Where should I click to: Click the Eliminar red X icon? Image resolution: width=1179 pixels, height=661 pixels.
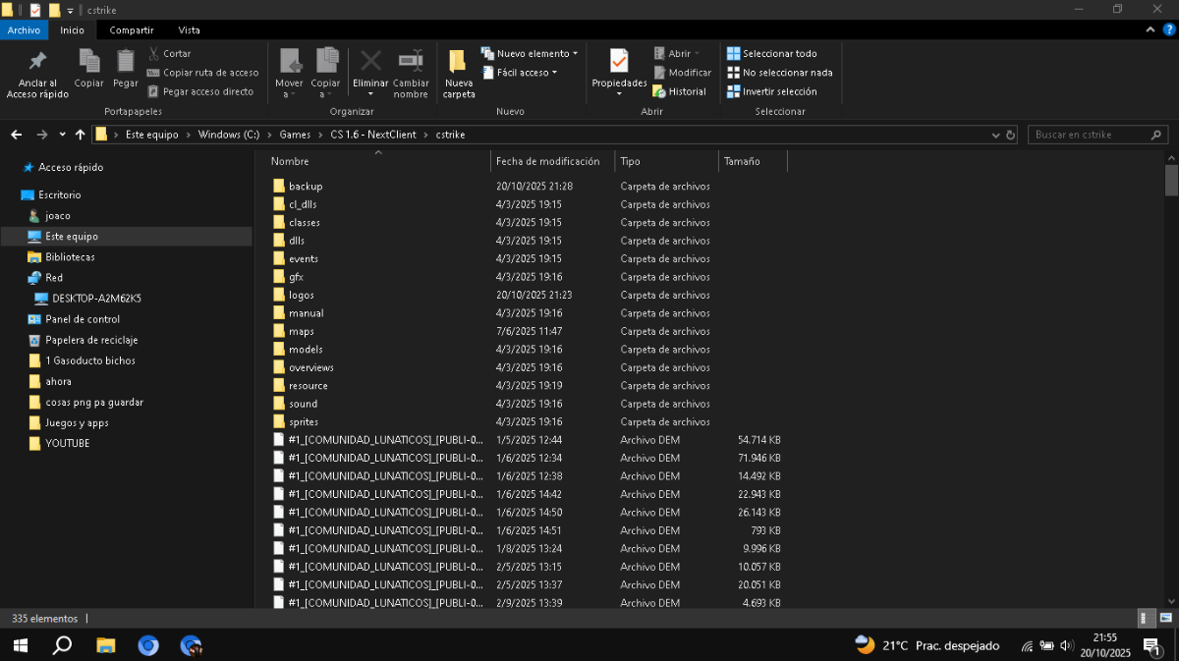370,63
